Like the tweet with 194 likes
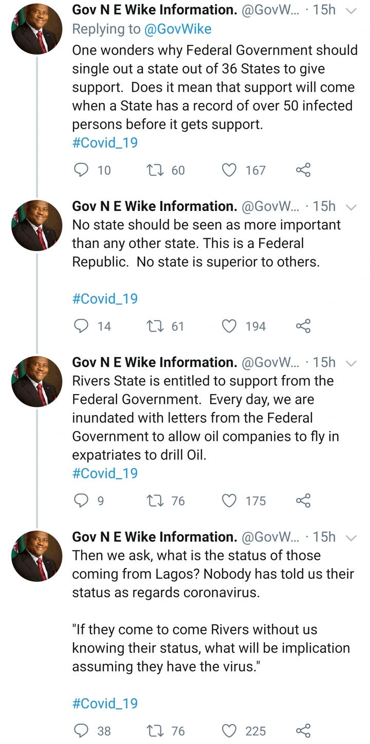This screenshot has height=744, width=370. tap(229, 326)
